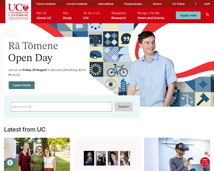Open UC Online link

point(178,4)
